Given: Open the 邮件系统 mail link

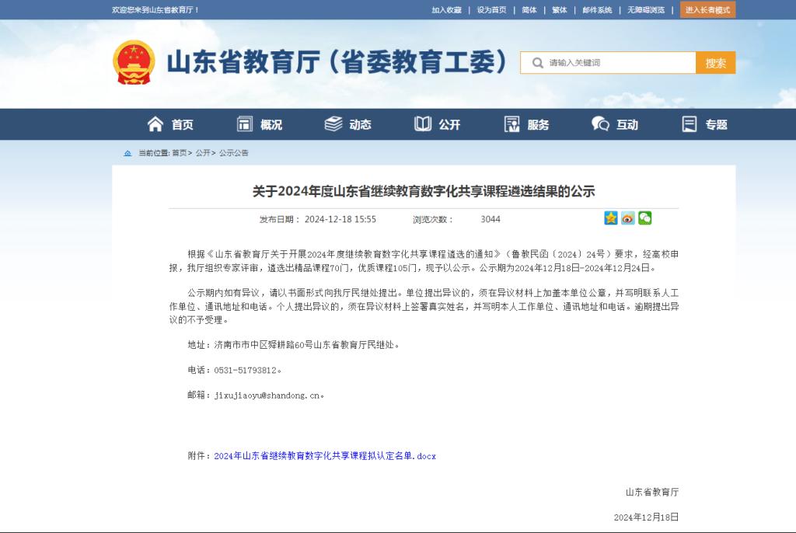Looking at the screenshot, I should pyautogui.click(x=597, y=9).
